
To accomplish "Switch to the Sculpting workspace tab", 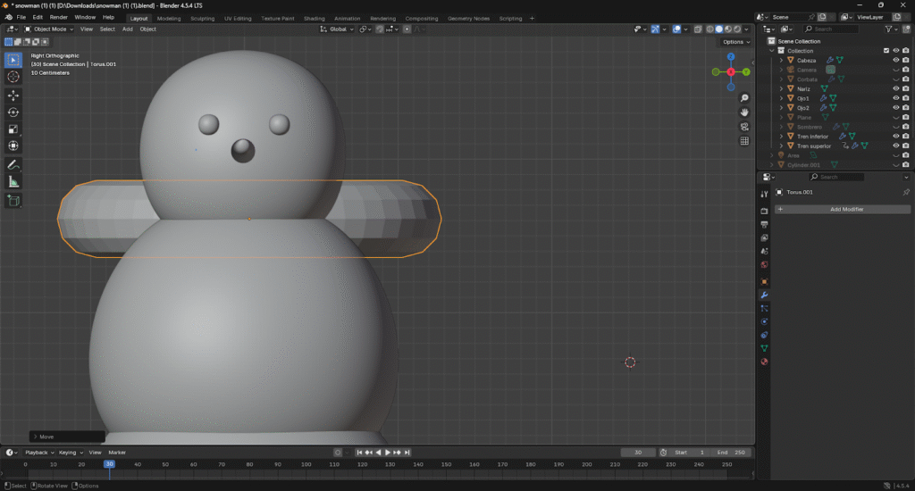I will 203,18.
